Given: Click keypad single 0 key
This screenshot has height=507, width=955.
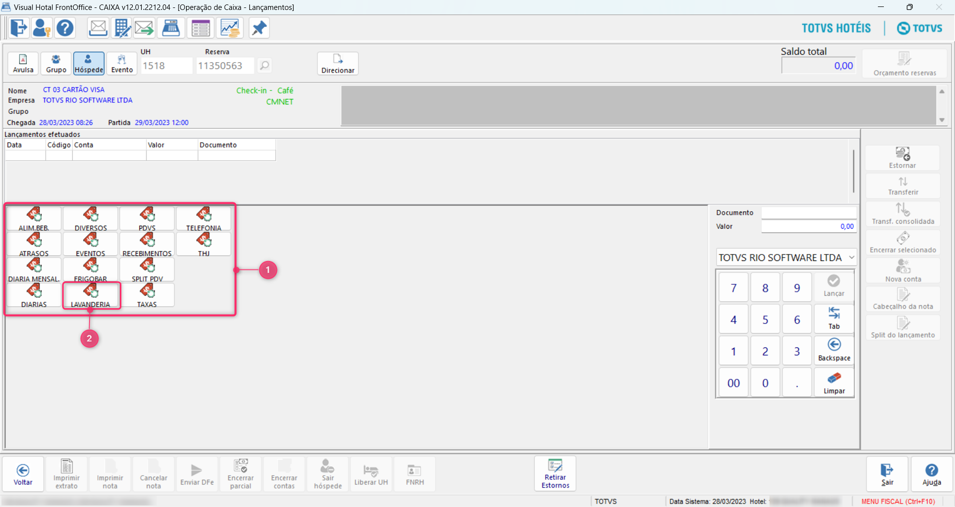Looking at the screenshot, I should coord(765,383).
